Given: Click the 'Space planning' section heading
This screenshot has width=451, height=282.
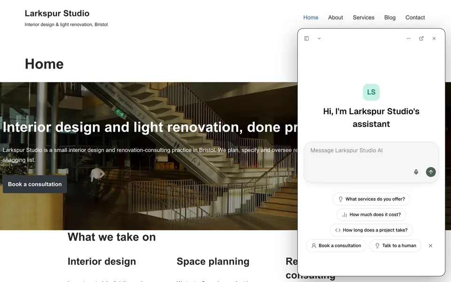Looking at the screenshot, I should point(213,261).
